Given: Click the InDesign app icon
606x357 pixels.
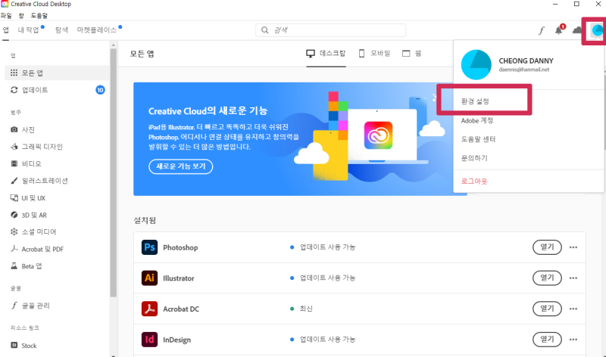Looking at the screenshot, I should [149, 340].
